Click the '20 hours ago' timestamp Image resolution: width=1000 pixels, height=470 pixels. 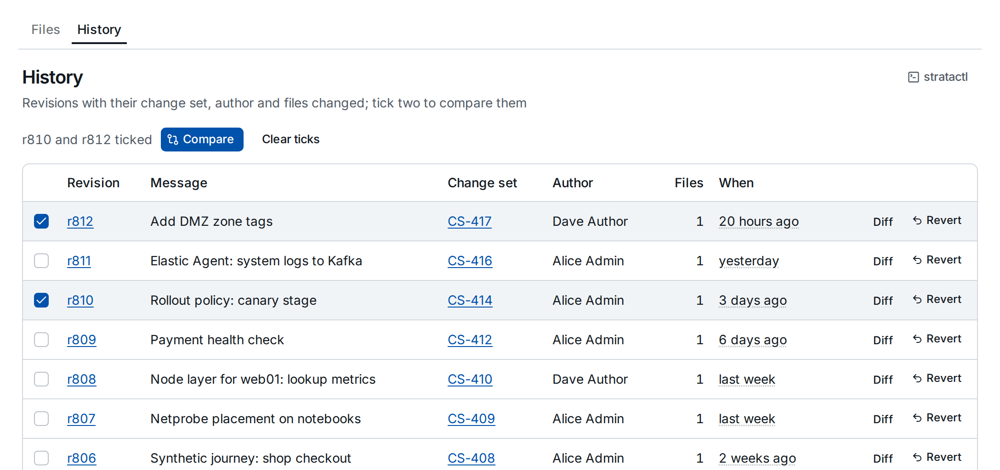coord(759,221)
